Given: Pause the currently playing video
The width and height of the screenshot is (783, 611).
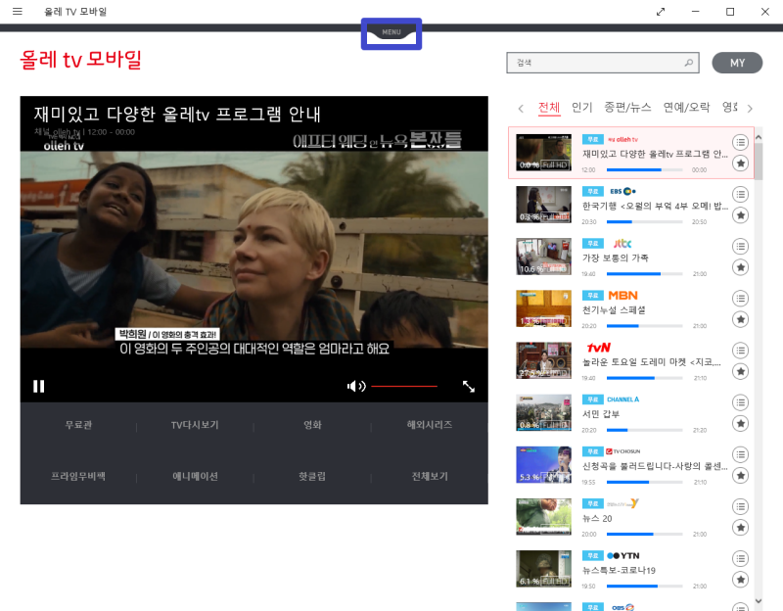Looking at the screenshot, I should pos(38,386).
